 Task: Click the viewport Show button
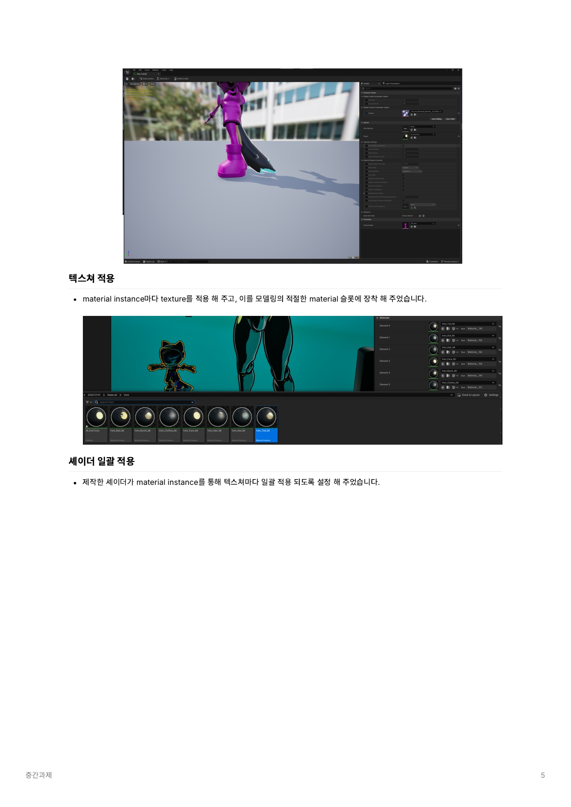point(152,84)
